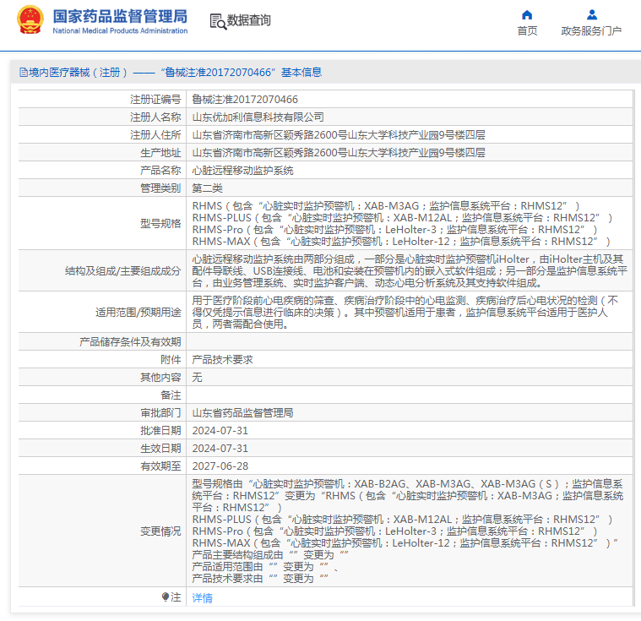Click the 首页 home icon
641x621 pixels.
(x=527, y=15)
